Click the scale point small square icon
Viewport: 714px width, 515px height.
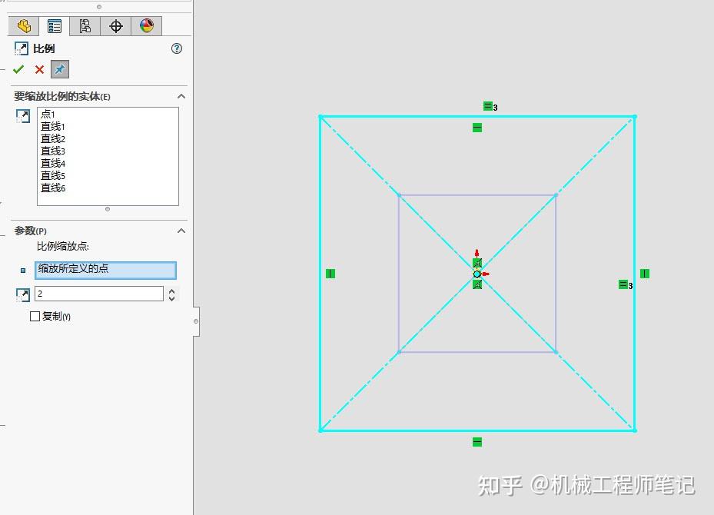pyautogui.click(x=23, y=271)
